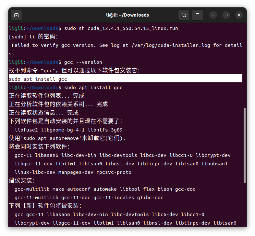Image resolution: width=255 pixels, height=236 pixels.
Task: Click the line 正在读取状态信息... 完成
Action: (x=44, y=113)
